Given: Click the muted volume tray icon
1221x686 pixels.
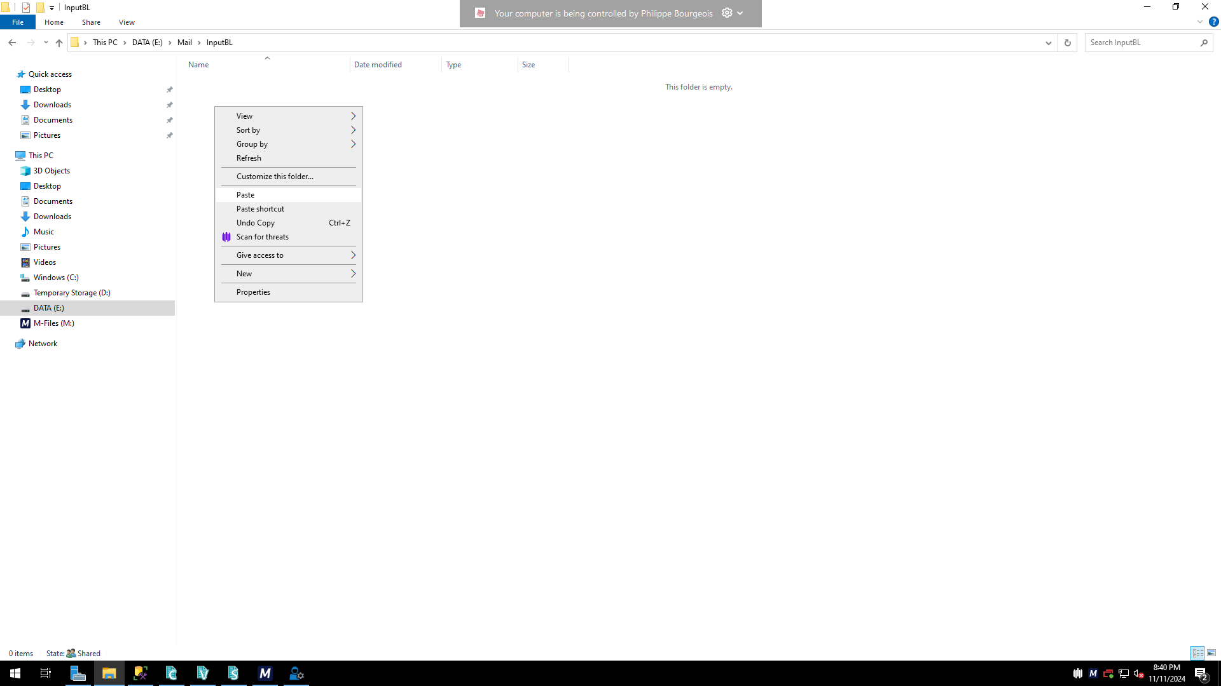Looking at the screenshot, I should point(1139,673).
